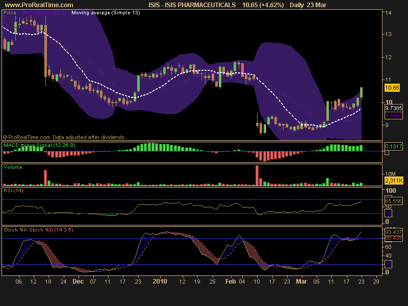Click the RSI 30 level tag

(x=388, y=213)
